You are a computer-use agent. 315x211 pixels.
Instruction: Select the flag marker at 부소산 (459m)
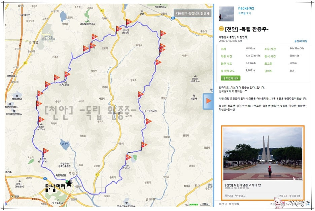coord(128,23)
